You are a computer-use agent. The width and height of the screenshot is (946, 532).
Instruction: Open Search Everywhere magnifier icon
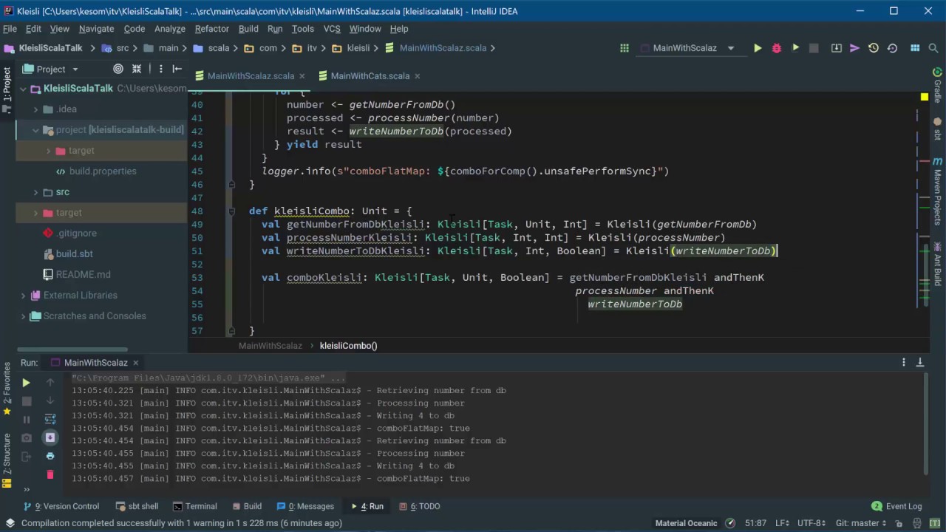point(934,48)
